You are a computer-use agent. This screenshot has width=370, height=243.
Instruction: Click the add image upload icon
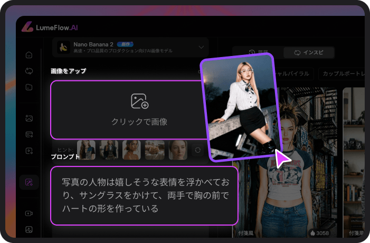click(139, 101)
